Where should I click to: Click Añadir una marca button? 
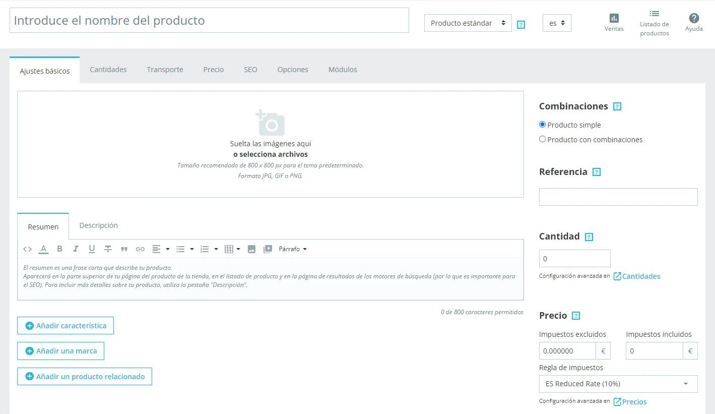60,351
